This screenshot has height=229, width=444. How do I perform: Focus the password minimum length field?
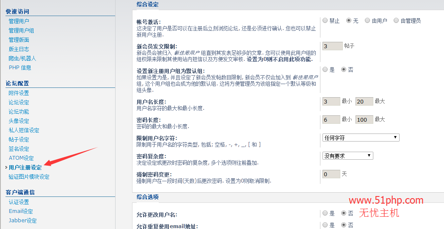[x=331, y=120]
